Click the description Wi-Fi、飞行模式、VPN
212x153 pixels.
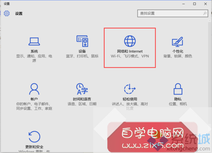130,56
